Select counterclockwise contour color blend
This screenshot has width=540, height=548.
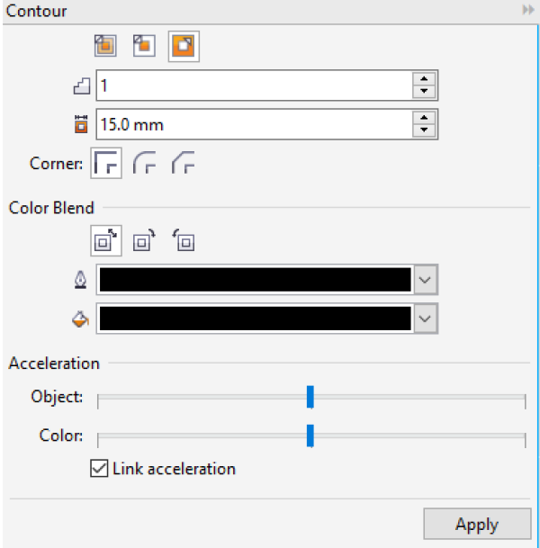(x=184, y=241)
